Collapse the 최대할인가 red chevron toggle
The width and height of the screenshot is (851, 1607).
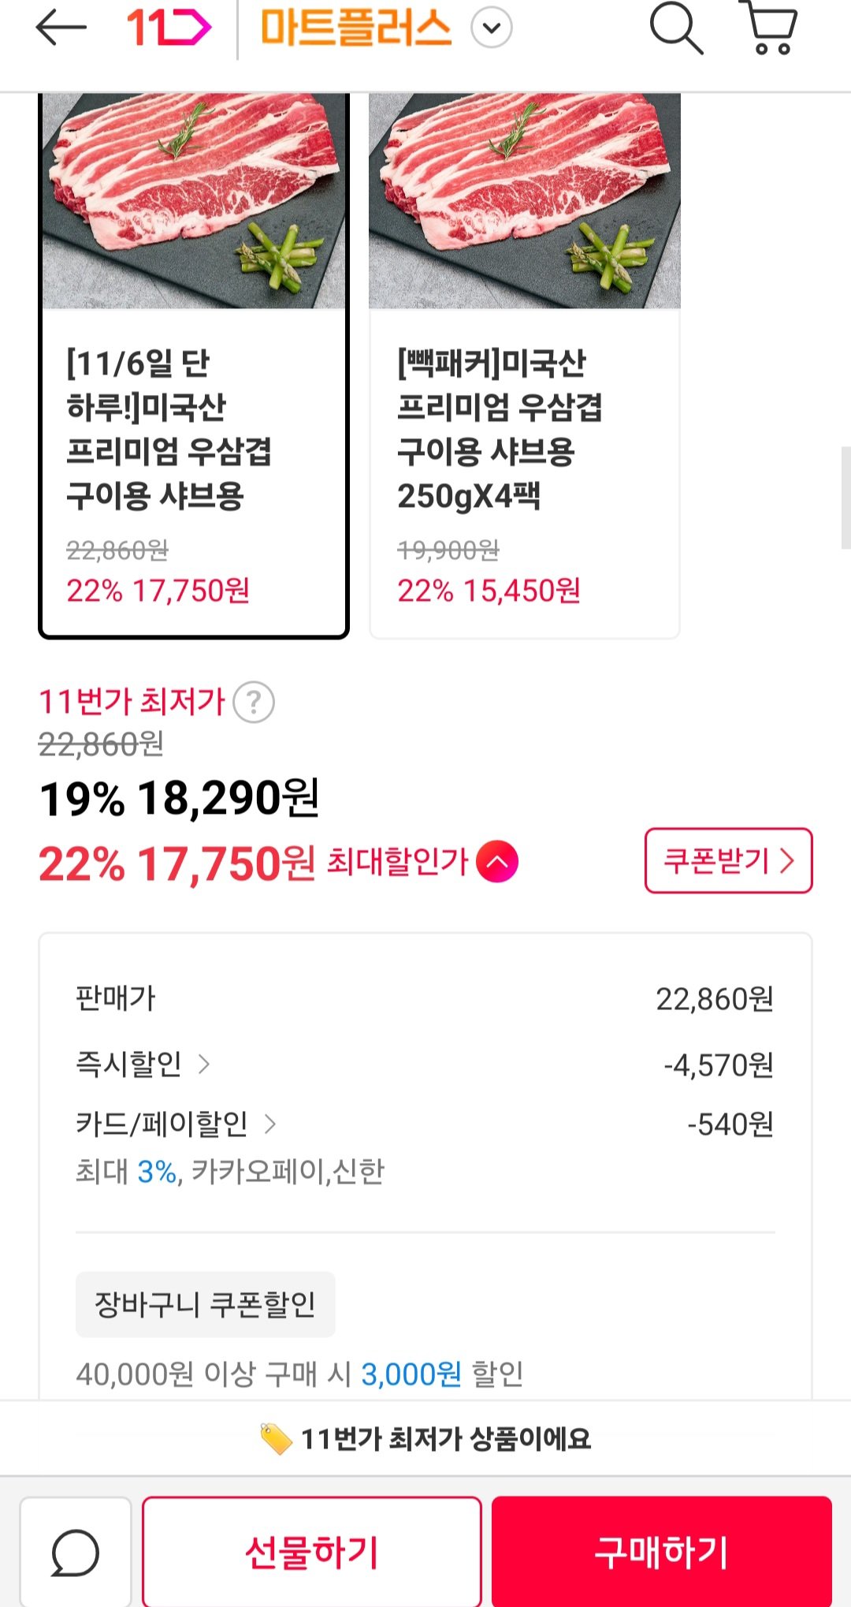click(497, 862)
